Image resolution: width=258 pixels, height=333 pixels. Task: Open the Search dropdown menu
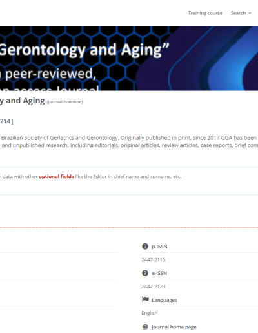click(241, 13)
